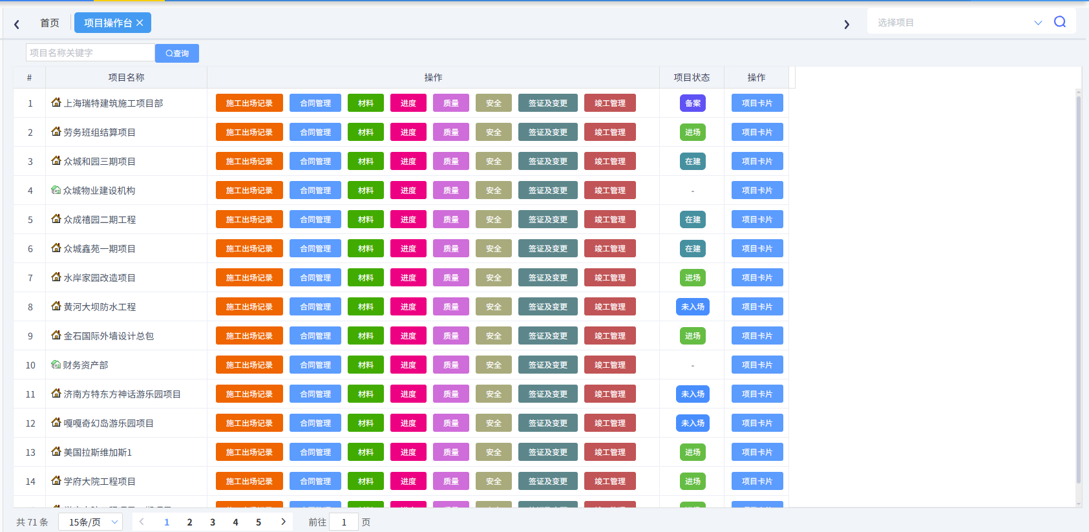Click the right chevron tab scroll arrow
This screenshot has height=532, width=1089.
pyautogui.click(x=847, y=25)
